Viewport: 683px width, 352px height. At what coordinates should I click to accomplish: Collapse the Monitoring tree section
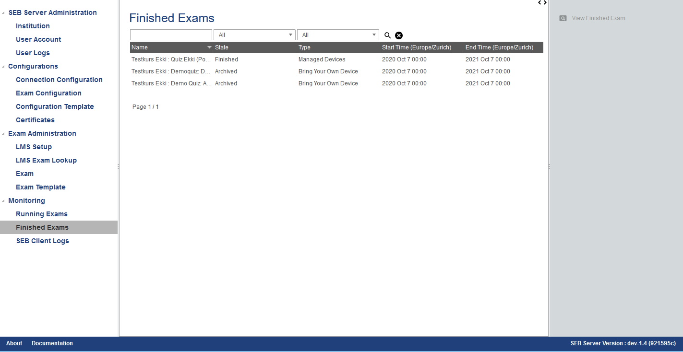(4, 201)
